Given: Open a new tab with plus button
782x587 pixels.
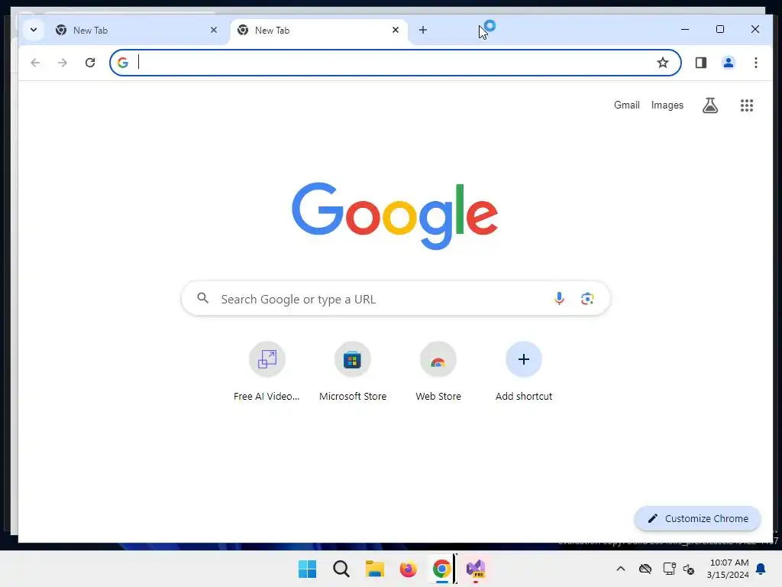Looking at the screenshot, I should pyautogui.click(x=423, y=30).
